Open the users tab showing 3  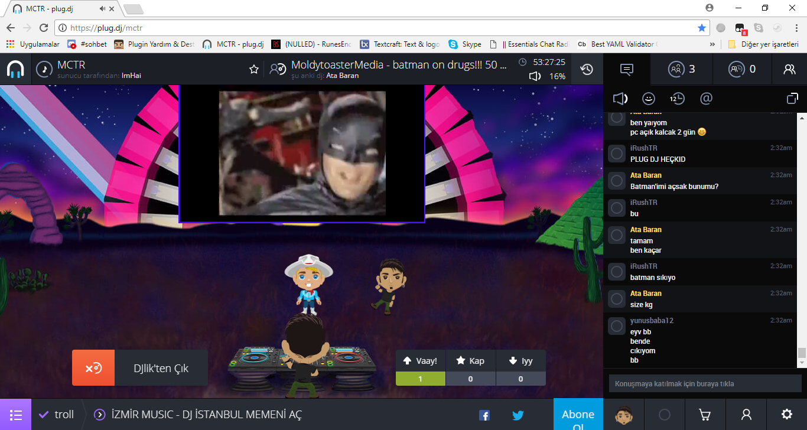coord(682,69)
